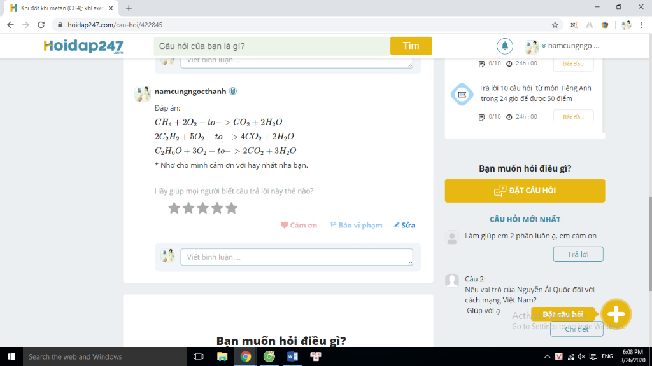Open the notification bell

[505, 46]
